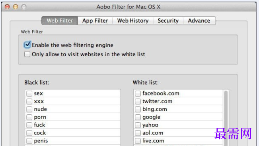The width and height of the screenshot is (259, 146).
Task: Select the 'bing.com' row text
Action: pyautogui.click(x=155, y=109)
